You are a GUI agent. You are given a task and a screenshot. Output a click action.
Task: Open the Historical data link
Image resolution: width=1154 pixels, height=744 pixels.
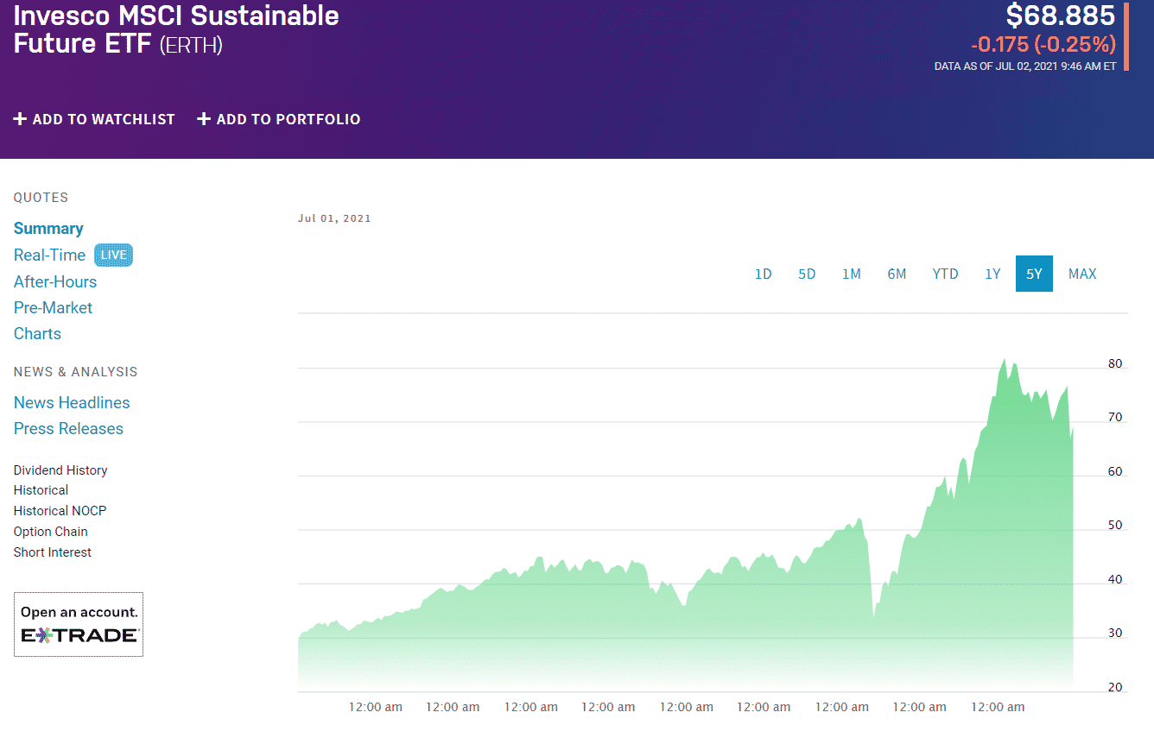[x=41, y=490]
